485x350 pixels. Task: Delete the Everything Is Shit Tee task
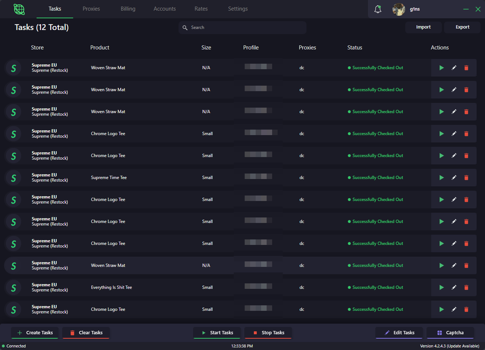click(x=466, y=287)
